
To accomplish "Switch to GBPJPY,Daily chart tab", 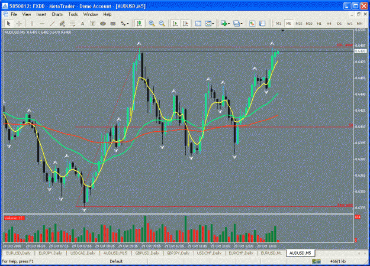I will pos(178,253).
